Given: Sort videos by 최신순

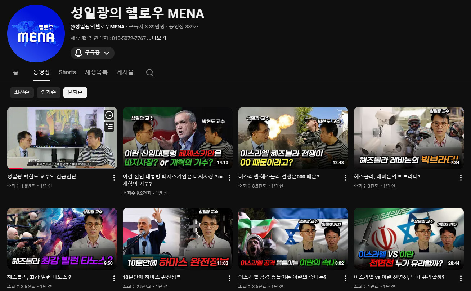Looking at the screenshot, I should (x=22, y=93).
